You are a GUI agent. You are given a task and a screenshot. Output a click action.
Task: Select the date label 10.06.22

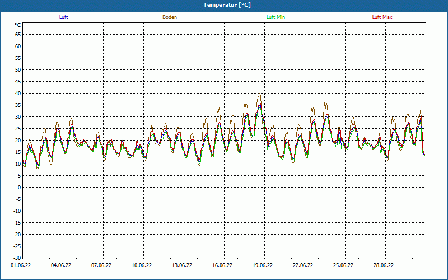(x=142, y=265)
